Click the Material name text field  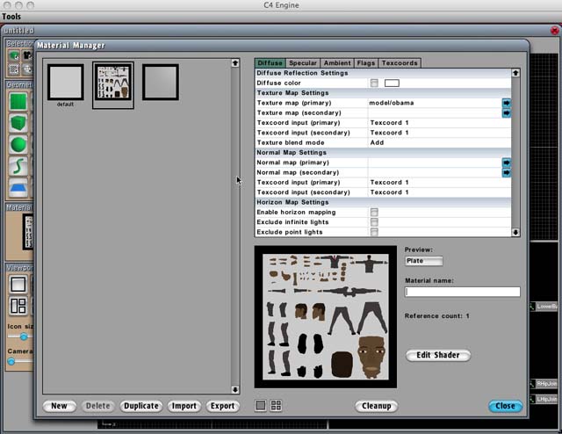462,292
